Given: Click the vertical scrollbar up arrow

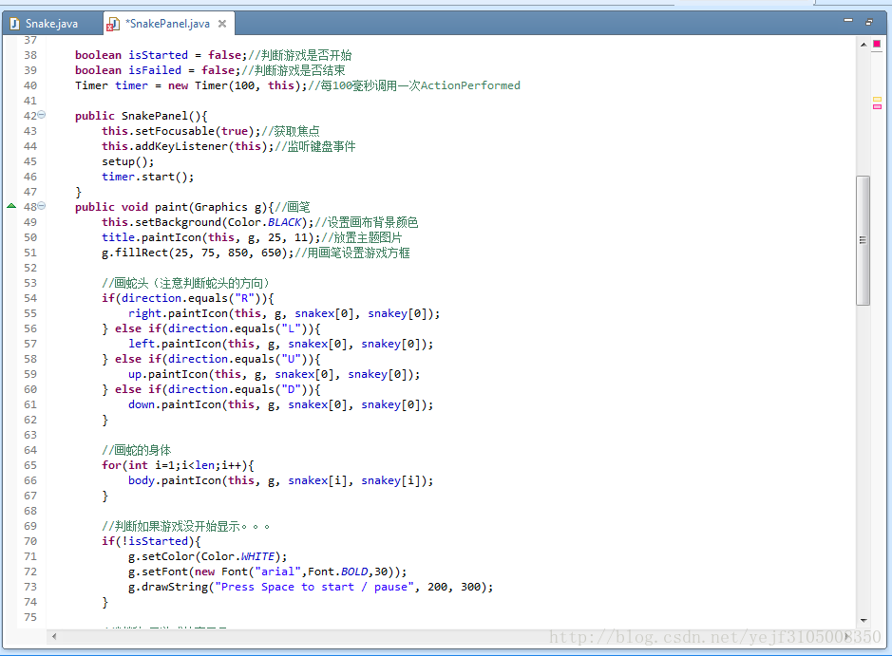Looking at the screenshot, I should click(x=864, y=45).
